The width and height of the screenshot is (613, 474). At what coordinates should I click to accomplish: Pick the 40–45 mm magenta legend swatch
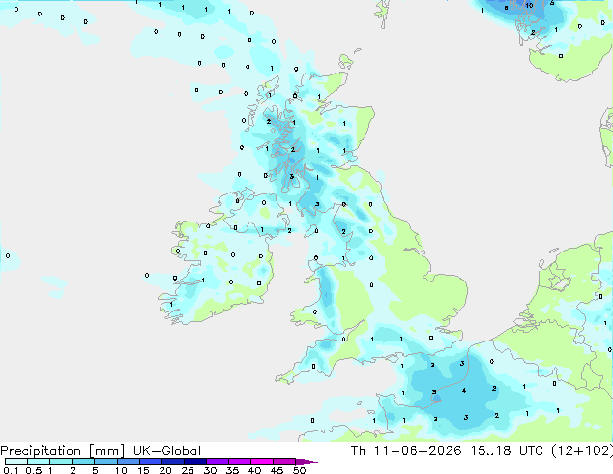[262, 461]
